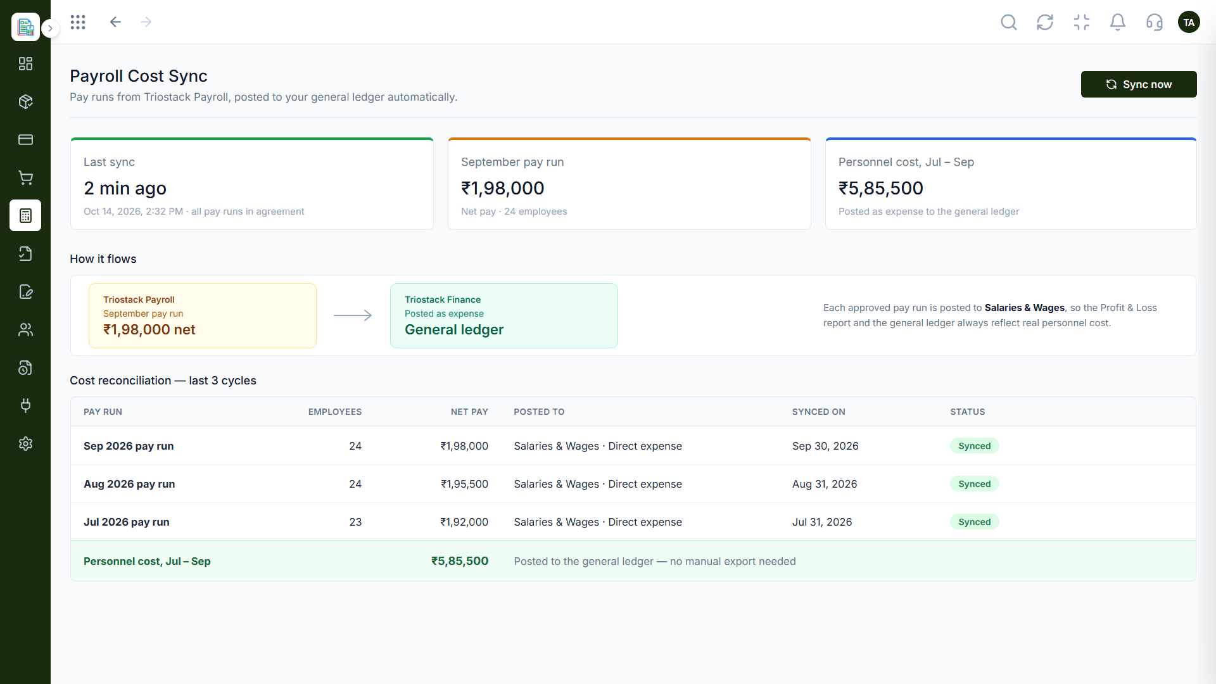The width and height of the screenshot is (1216, 684).
Task: Open the shopping cart icon in sidebar
Action: coord(25,177)
